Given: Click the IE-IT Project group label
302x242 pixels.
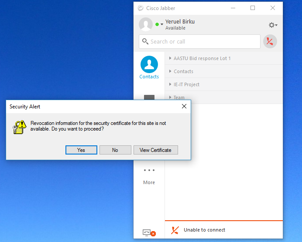Looking at the screenshot, I should pyautogui.click(x=186, y=84).
